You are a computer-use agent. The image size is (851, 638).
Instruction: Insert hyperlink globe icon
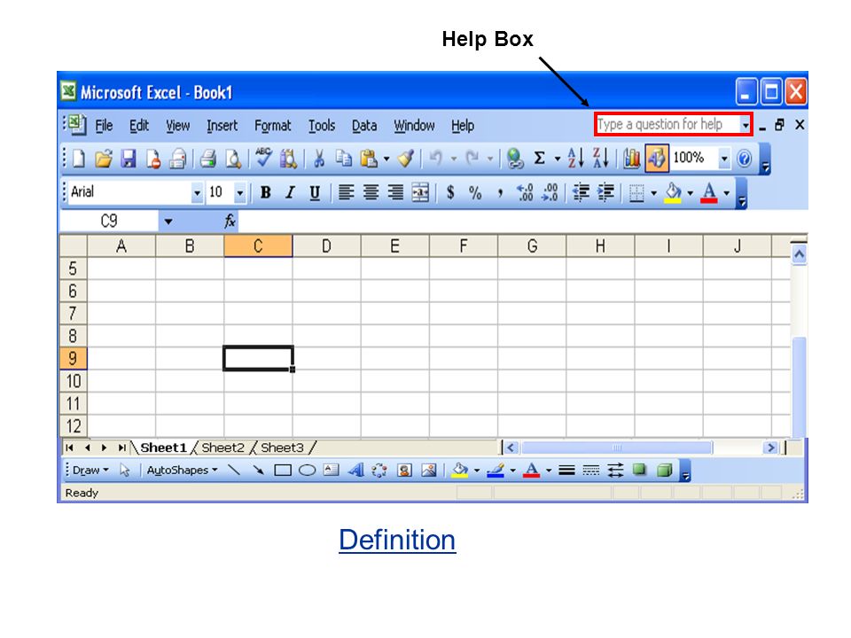(x=514, y=159)
